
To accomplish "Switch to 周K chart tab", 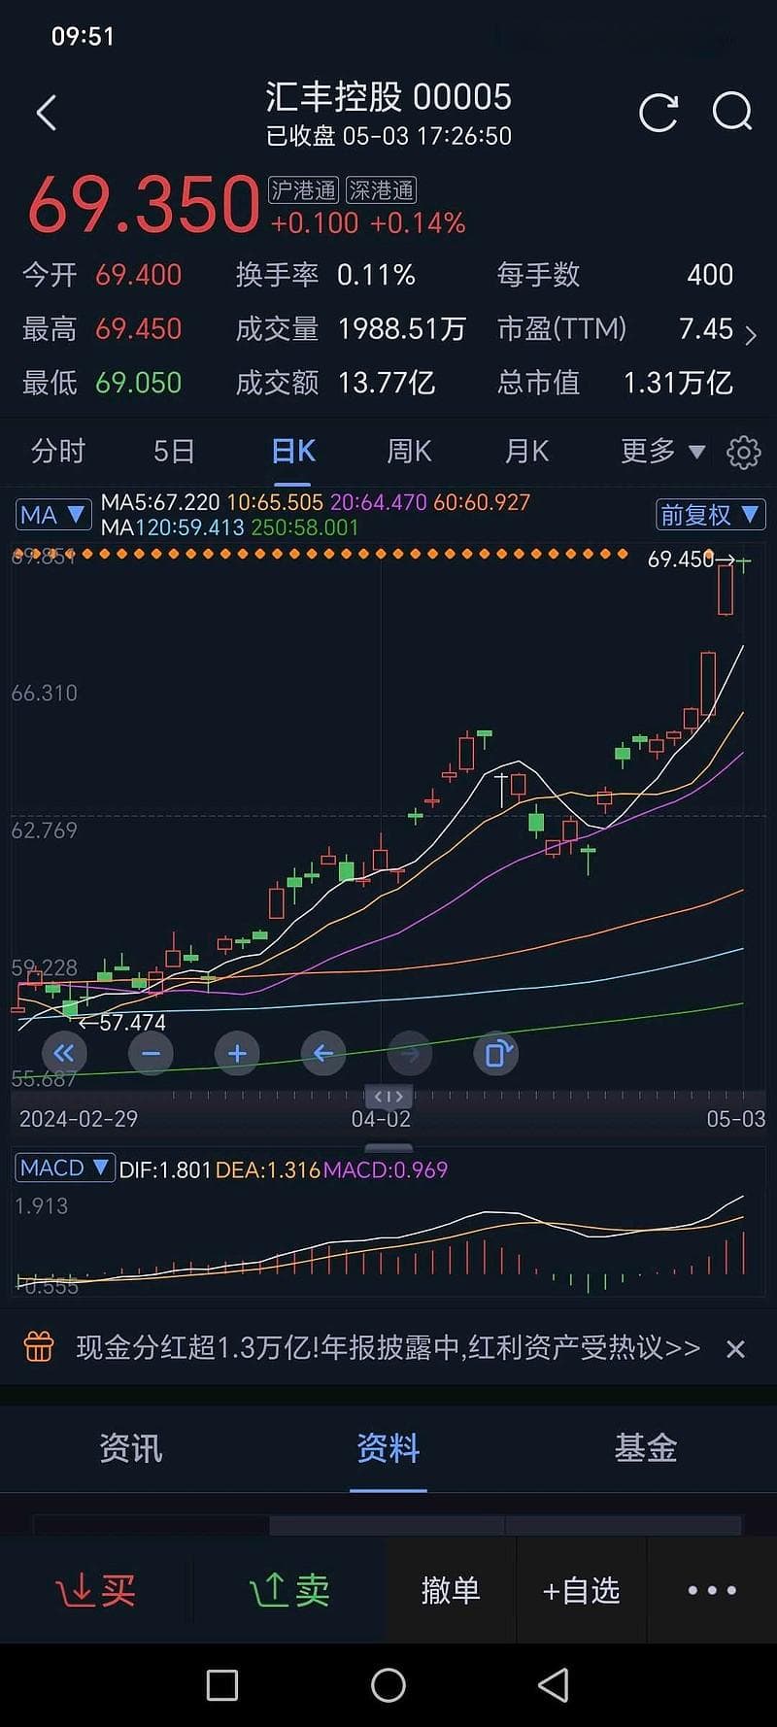I will 409,451.
